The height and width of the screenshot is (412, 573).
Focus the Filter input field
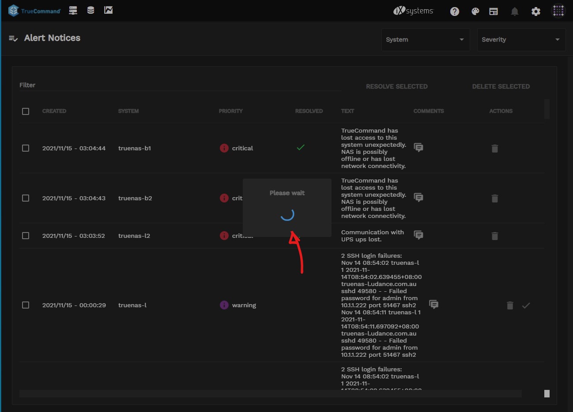pyautogui.click(x=180, y=85)
